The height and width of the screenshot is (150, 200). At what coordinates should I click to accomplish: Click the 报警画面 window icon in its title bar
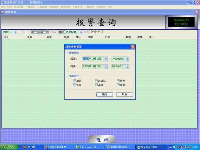tap(3, 12)
